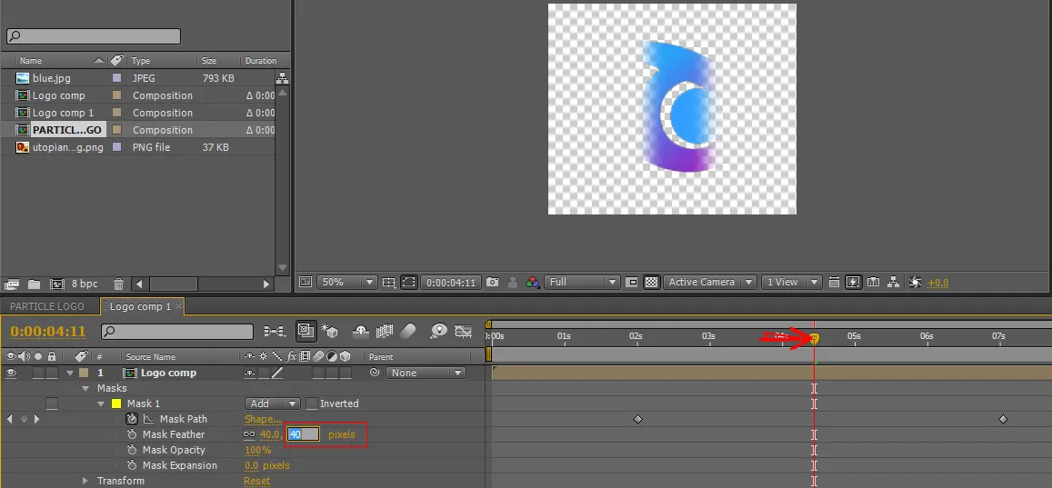This screenshot has width=1052, height=488.
Task: Close the Logo comp 1 tab
Action: [x=178, y=306]
